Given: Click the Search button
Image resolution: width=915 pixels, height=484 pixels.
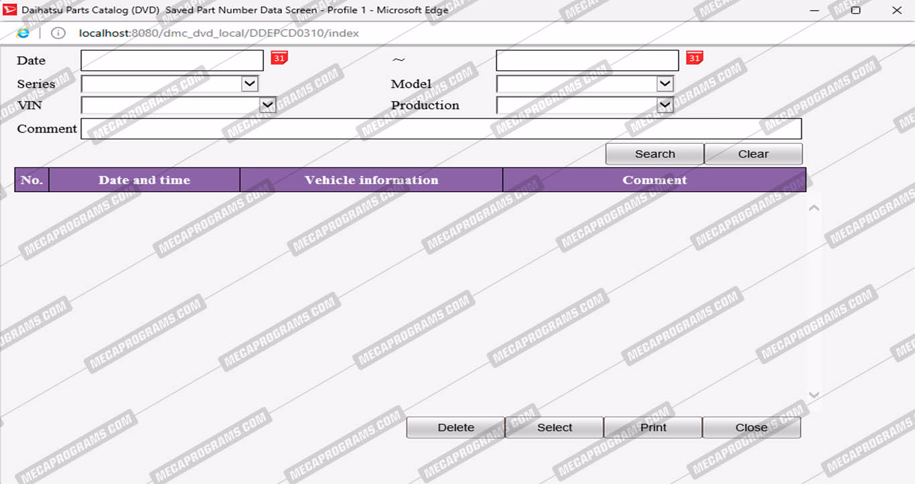Looking at the screenshot, I should click(654, 154).
